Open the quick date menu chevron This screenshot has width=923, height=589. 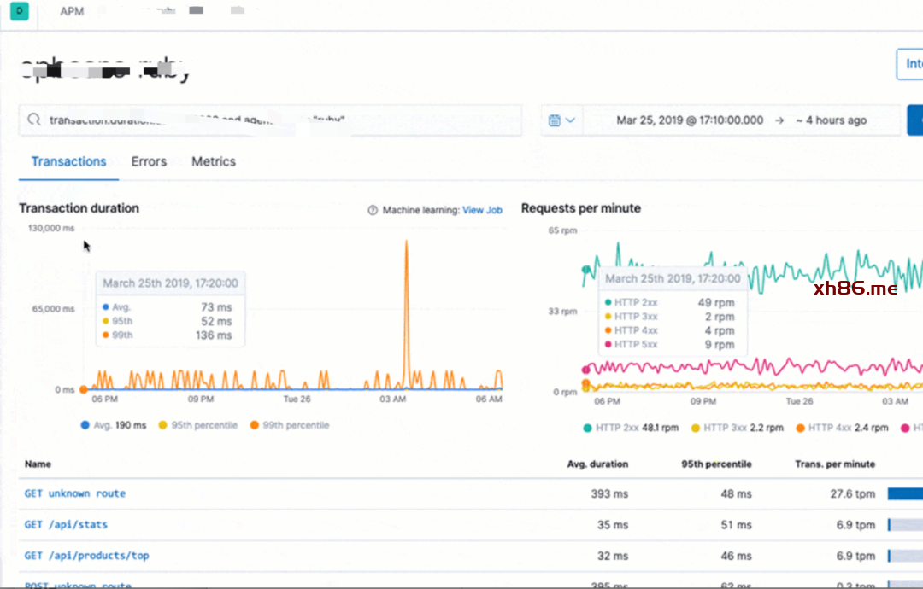coord(570,120)
